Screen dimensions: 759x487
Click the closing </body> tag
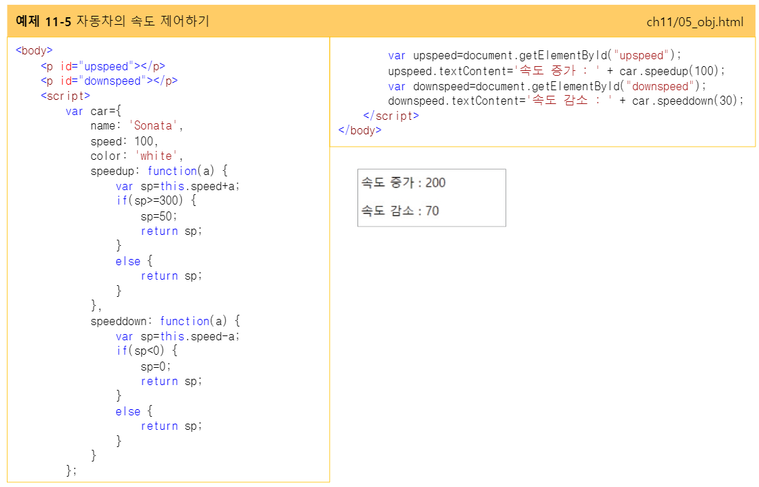360,130
